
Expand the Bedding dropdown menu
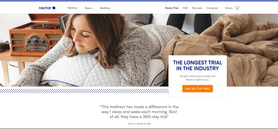click(x=106, y=8)
